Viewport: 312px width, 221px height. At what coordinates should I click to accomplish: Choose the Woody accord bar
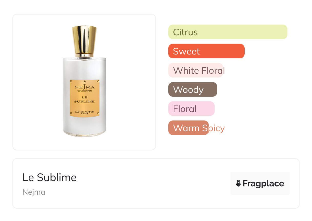point(193,90)
